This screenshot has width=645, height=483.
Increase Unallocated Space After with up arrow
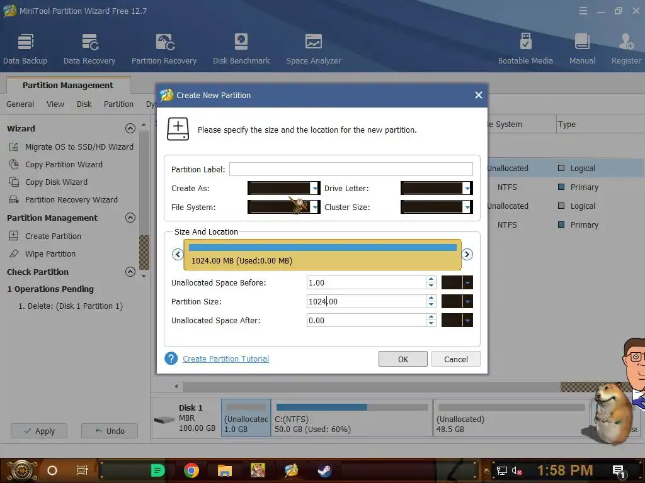click(431, 317)
